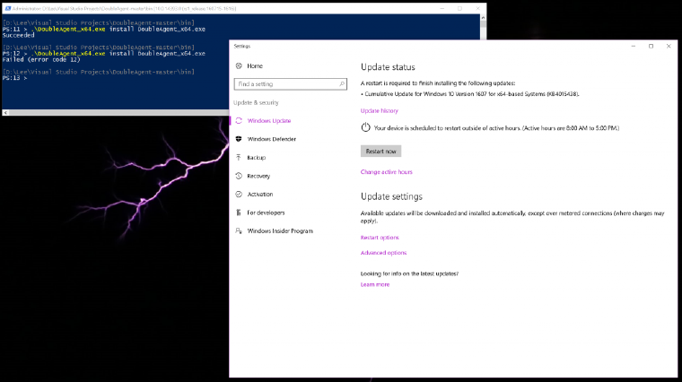
Task: Click the 'Update & security' section label
Action: pyautogui.click(x=256, y=103)
